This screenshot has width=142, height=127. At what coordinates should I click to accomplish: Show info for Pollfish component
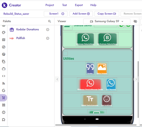(48, 38)
